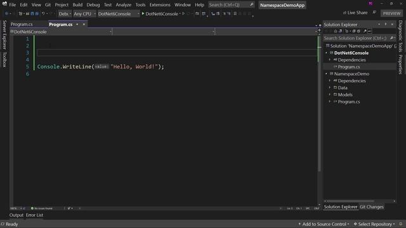This screenshot has width=406, height=228.
Task: Open the Git menu
Action: click(48, 4)
